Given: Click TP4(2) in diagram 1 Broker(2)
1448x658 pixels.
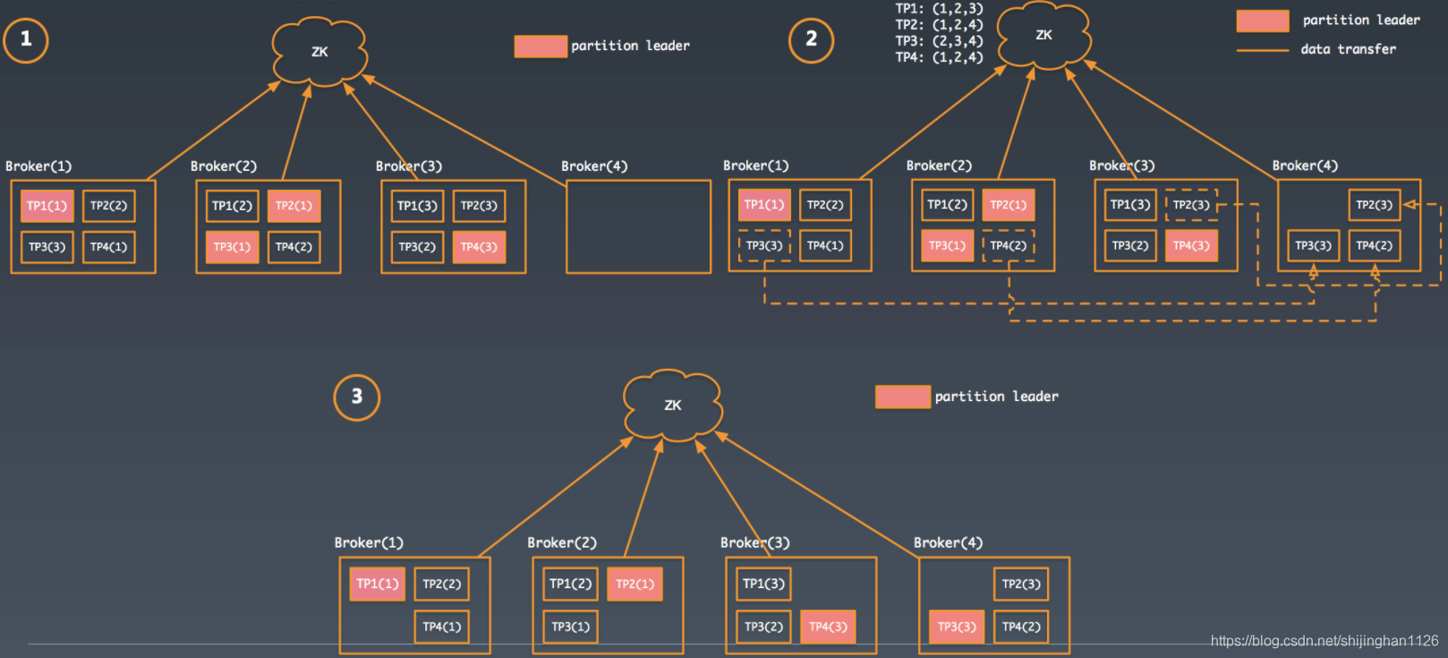Looking at the screenshot, I should (x=294, y=247).
